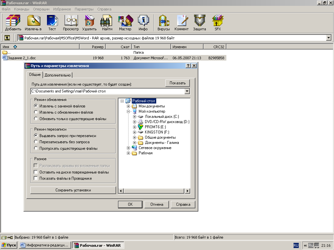This screenshot has width=334, height=250.
Task: Click the Отмена button
Action: pos(157,204)
